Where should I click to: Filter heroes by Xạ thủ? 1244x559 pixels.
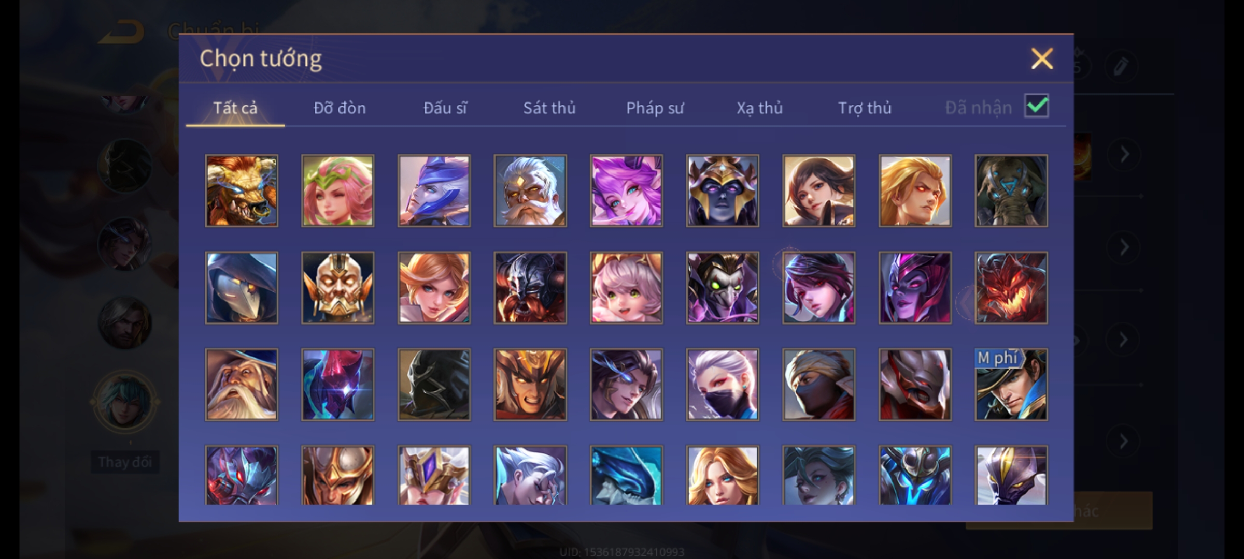759,108
